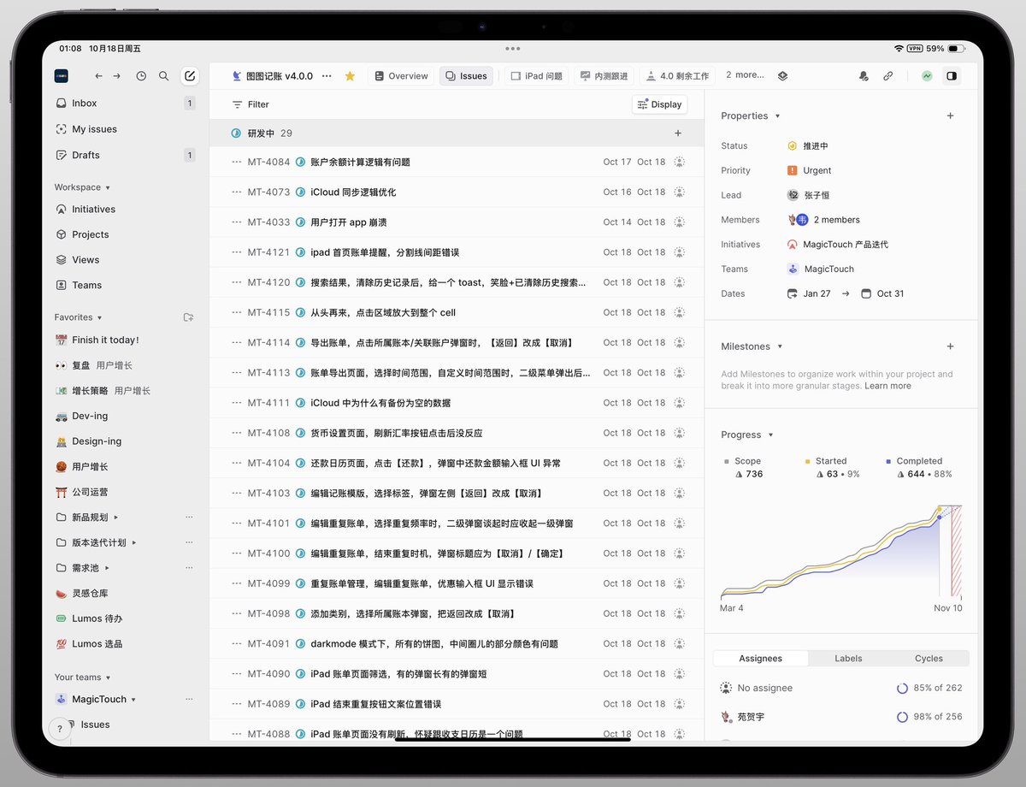
Task: Add a favorites folder
Action: [189, 317]
